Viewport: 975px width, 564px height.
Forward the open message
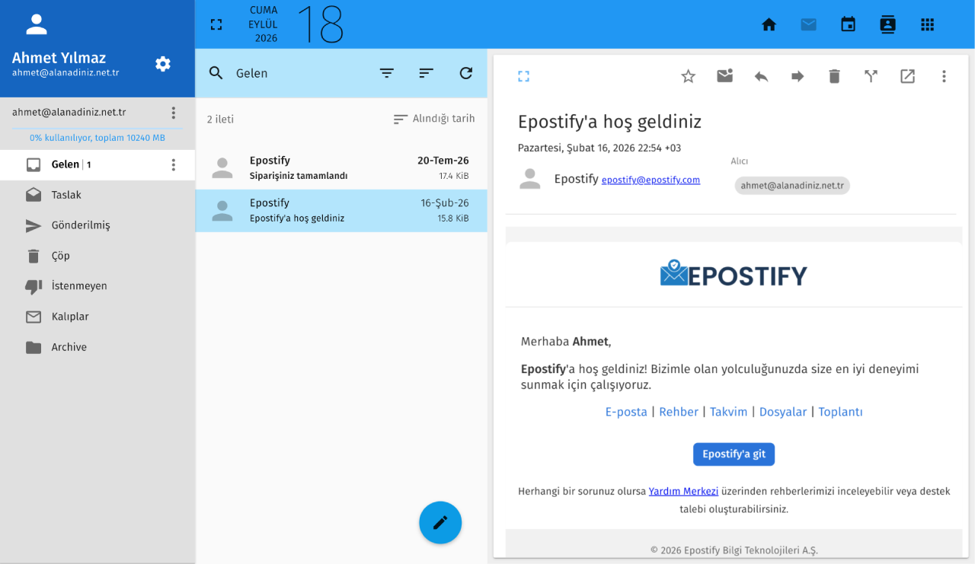[798, 76]
